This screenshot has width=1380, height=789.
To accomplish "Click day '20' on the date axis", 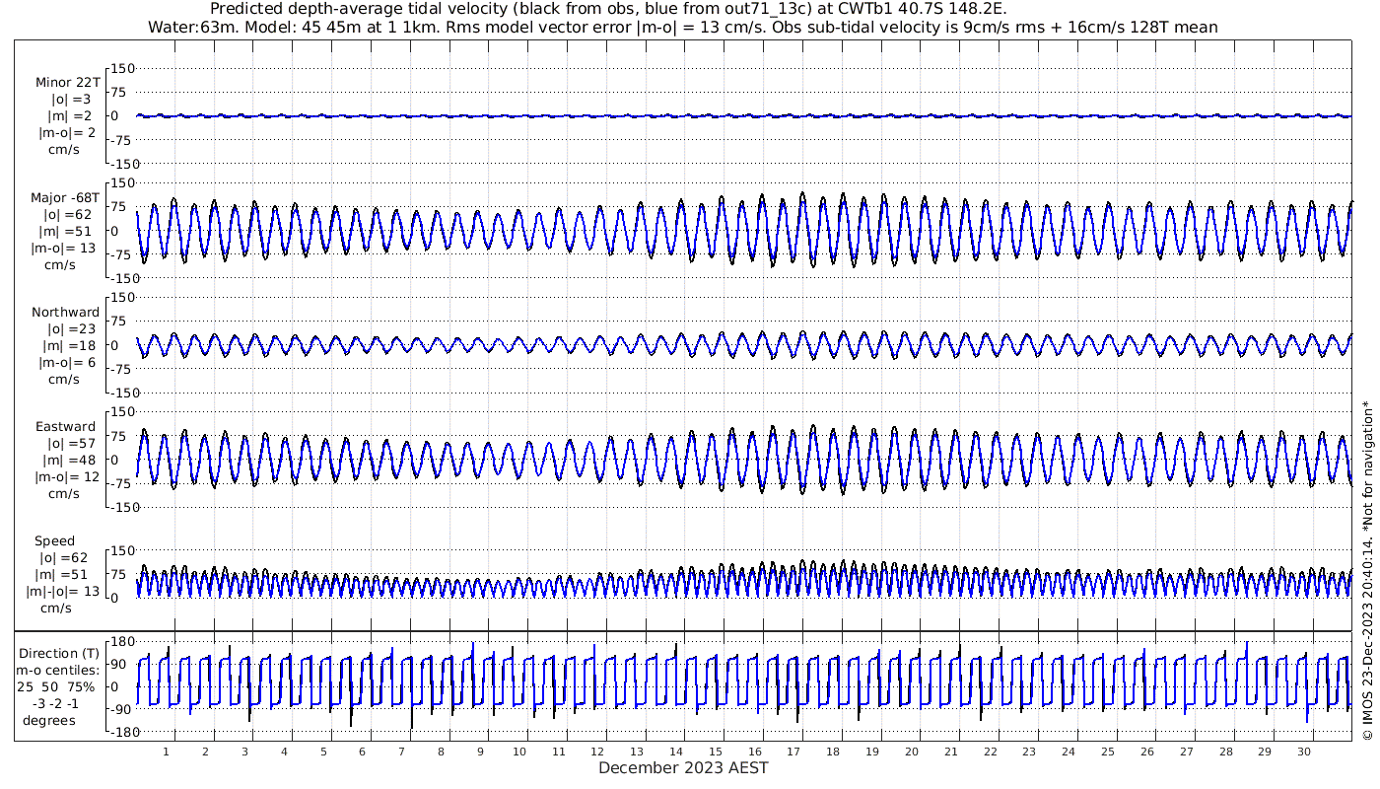I will click(911, 752).
